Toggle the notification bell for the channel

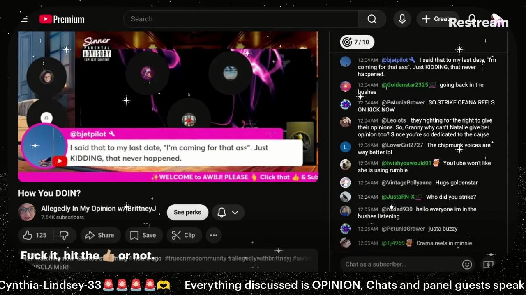coord(221,212)
